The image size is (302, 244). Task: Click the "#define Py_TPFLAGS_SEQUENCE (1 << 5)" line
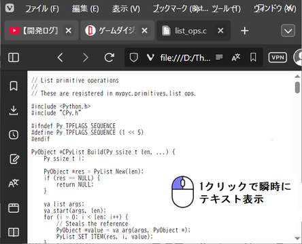[x=88, y=132]
